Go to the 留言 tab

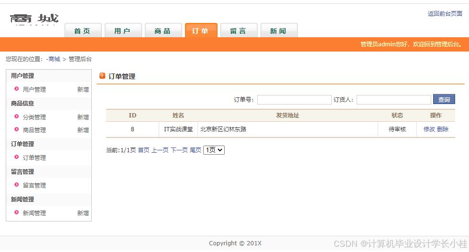(x=239, y=31)
